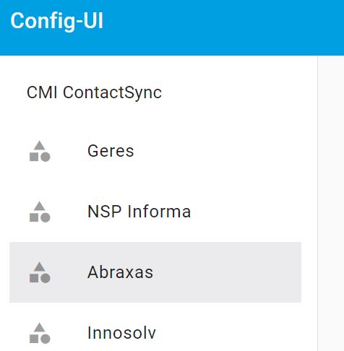
Task: Click the empty row area right of NSP Informa
Action: pos(246,212)
